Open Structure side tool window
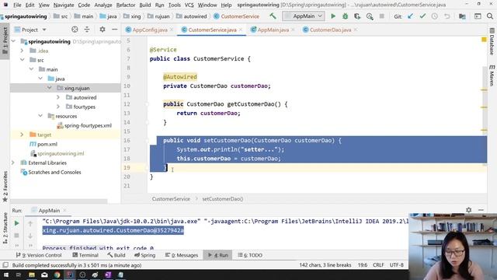Image resolution: width=497 pixels, height=280 pixels. 5,228
